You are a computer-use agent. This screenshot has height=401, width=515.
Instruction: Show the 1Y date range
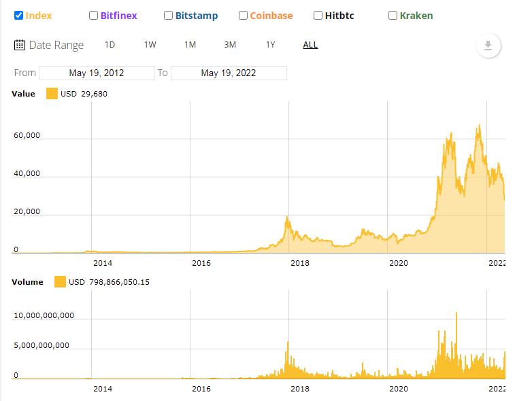click(x=270, y=45)
